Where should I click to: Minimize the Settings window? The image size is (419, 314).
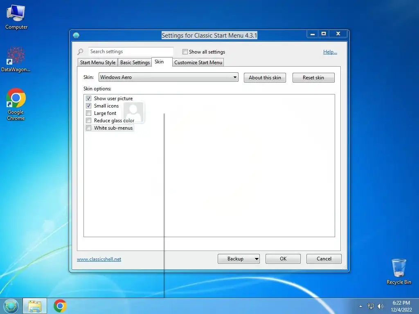tap(312, 34)
